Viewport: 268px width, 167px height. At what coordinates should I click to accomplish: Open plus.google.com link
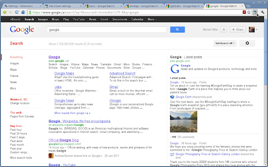(x=180, y=61)
